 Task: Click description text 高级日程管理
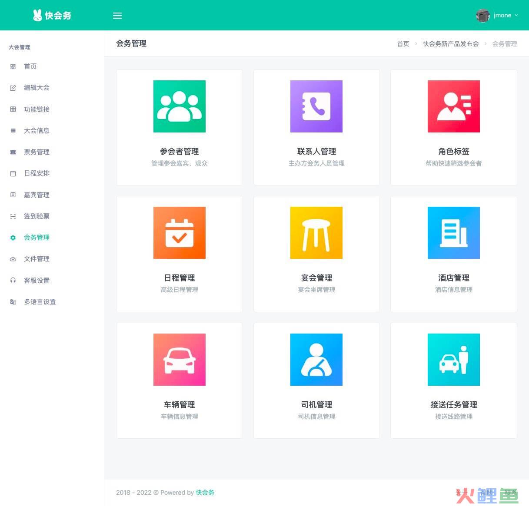tap(180, 290)
